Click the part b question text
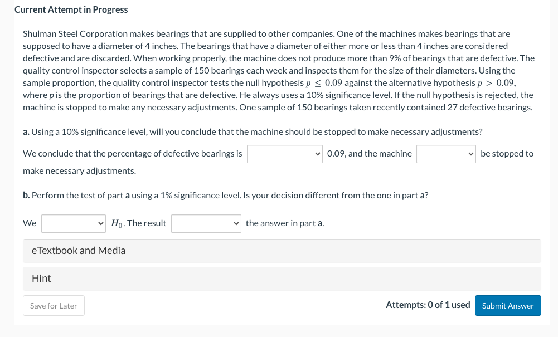Screen dimensions: 558x337 (x=225, y=196)
